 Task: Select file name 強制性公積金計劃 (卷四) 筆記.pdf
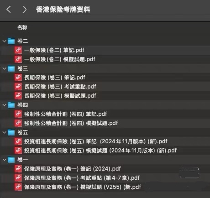tap(66, 114)
